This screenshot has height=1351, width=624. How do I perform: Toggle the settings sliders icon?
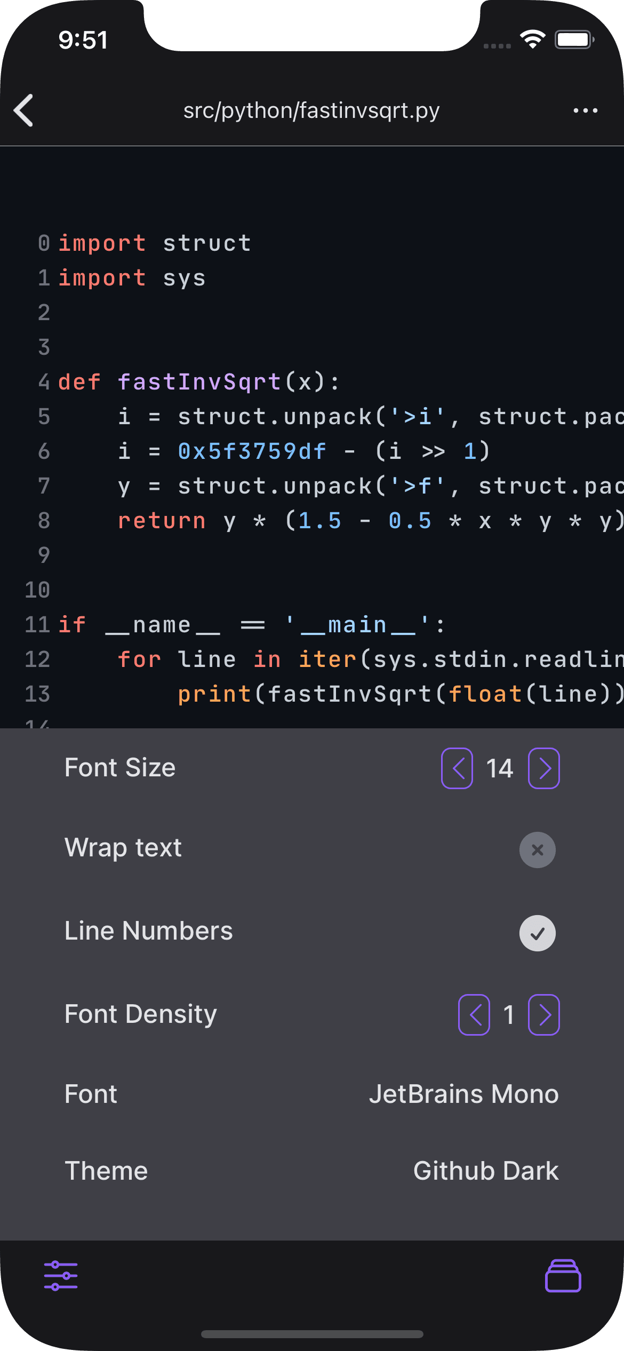pyautogui.click(x=61, y=1275)
